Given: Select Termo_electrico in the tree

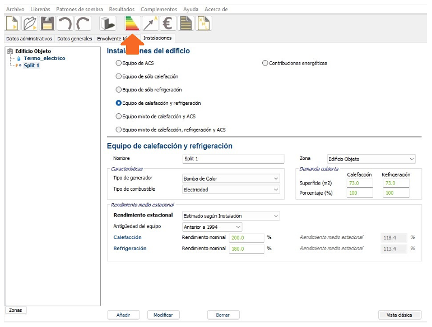Looking at the screenshot, I should [44, 58].
